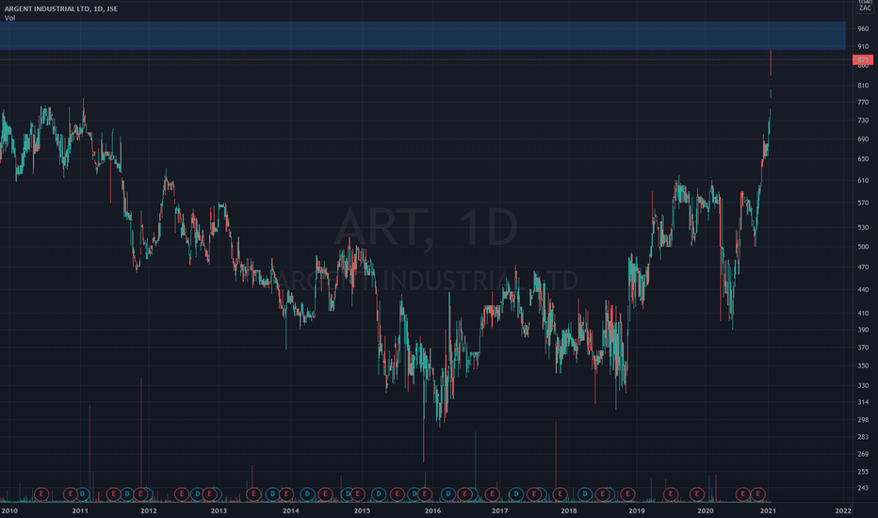Select the earnings E marker in mid-2013
878x518 pixels.
coord(253,494)
